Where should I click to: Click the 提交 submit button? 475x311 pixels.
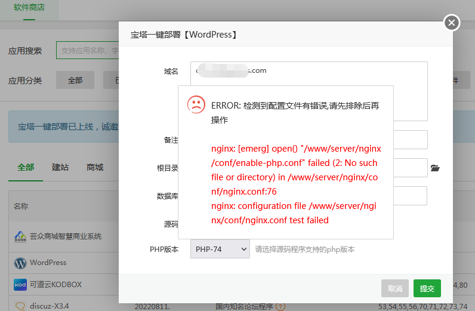click(x=427, y=288)
